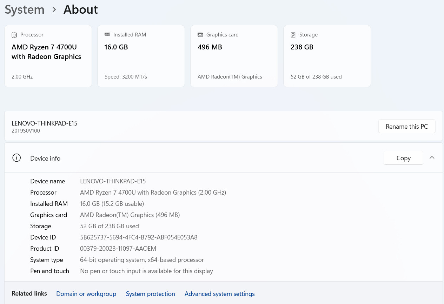The image size is (444, 304).
Task: Rename this PC
Action: tap(407, 126)
